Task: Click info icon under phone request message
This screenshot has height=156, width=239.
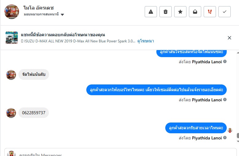Action: 225,100
